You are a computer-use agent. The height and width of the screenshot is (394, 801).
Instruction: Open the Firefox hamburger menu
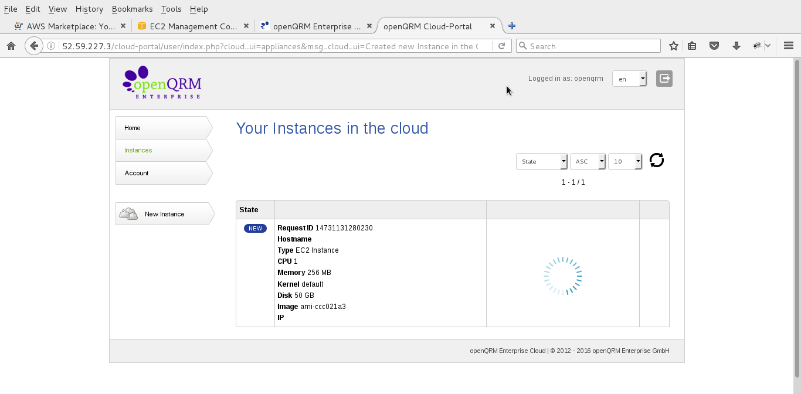(x=789, y=46)
